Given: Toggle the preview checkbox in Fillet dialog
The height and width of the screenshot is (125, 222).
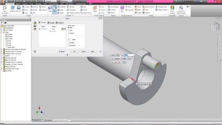Looking at the screenshot, I should tap(60, 52).
